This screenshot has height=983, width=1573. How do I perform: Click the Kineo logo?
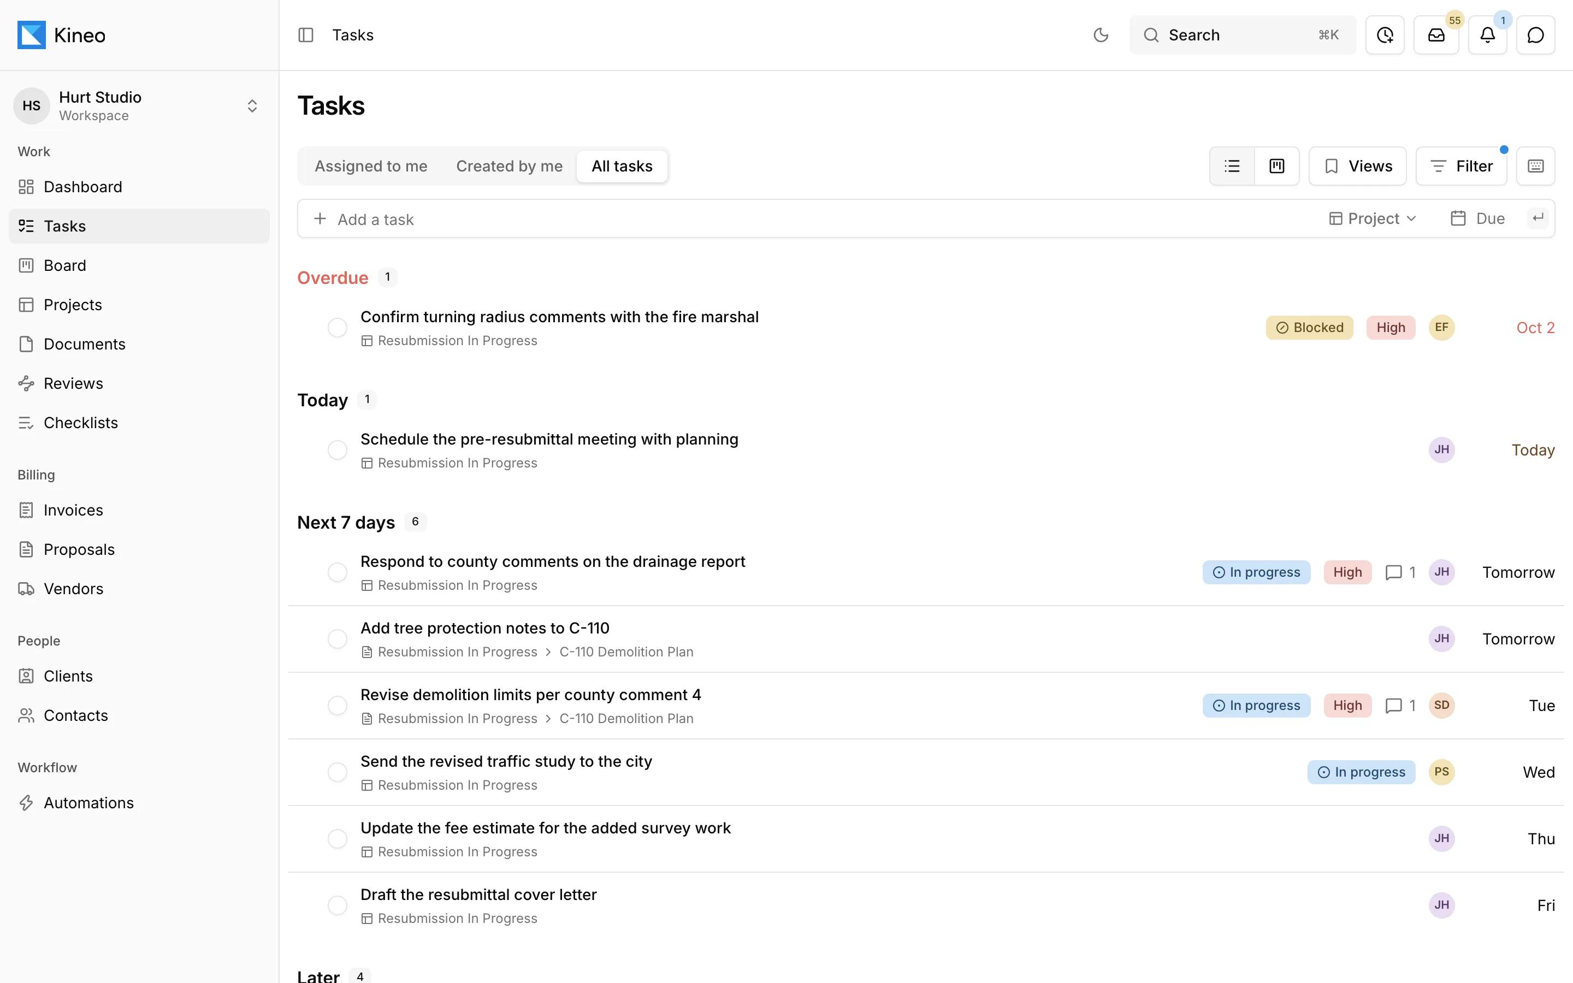click(x=61, y=35)
